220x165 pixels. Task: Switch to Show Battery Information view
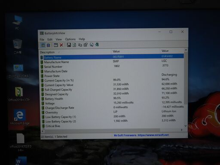click(x=43, y=45)
